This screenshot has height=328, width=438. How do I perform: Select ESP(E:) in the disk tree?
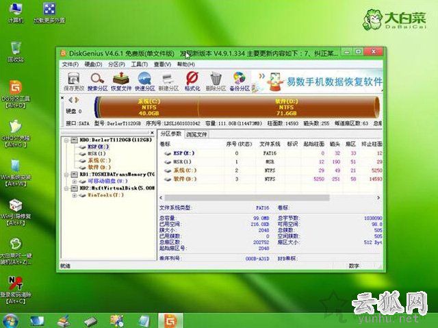coord(98,147)
